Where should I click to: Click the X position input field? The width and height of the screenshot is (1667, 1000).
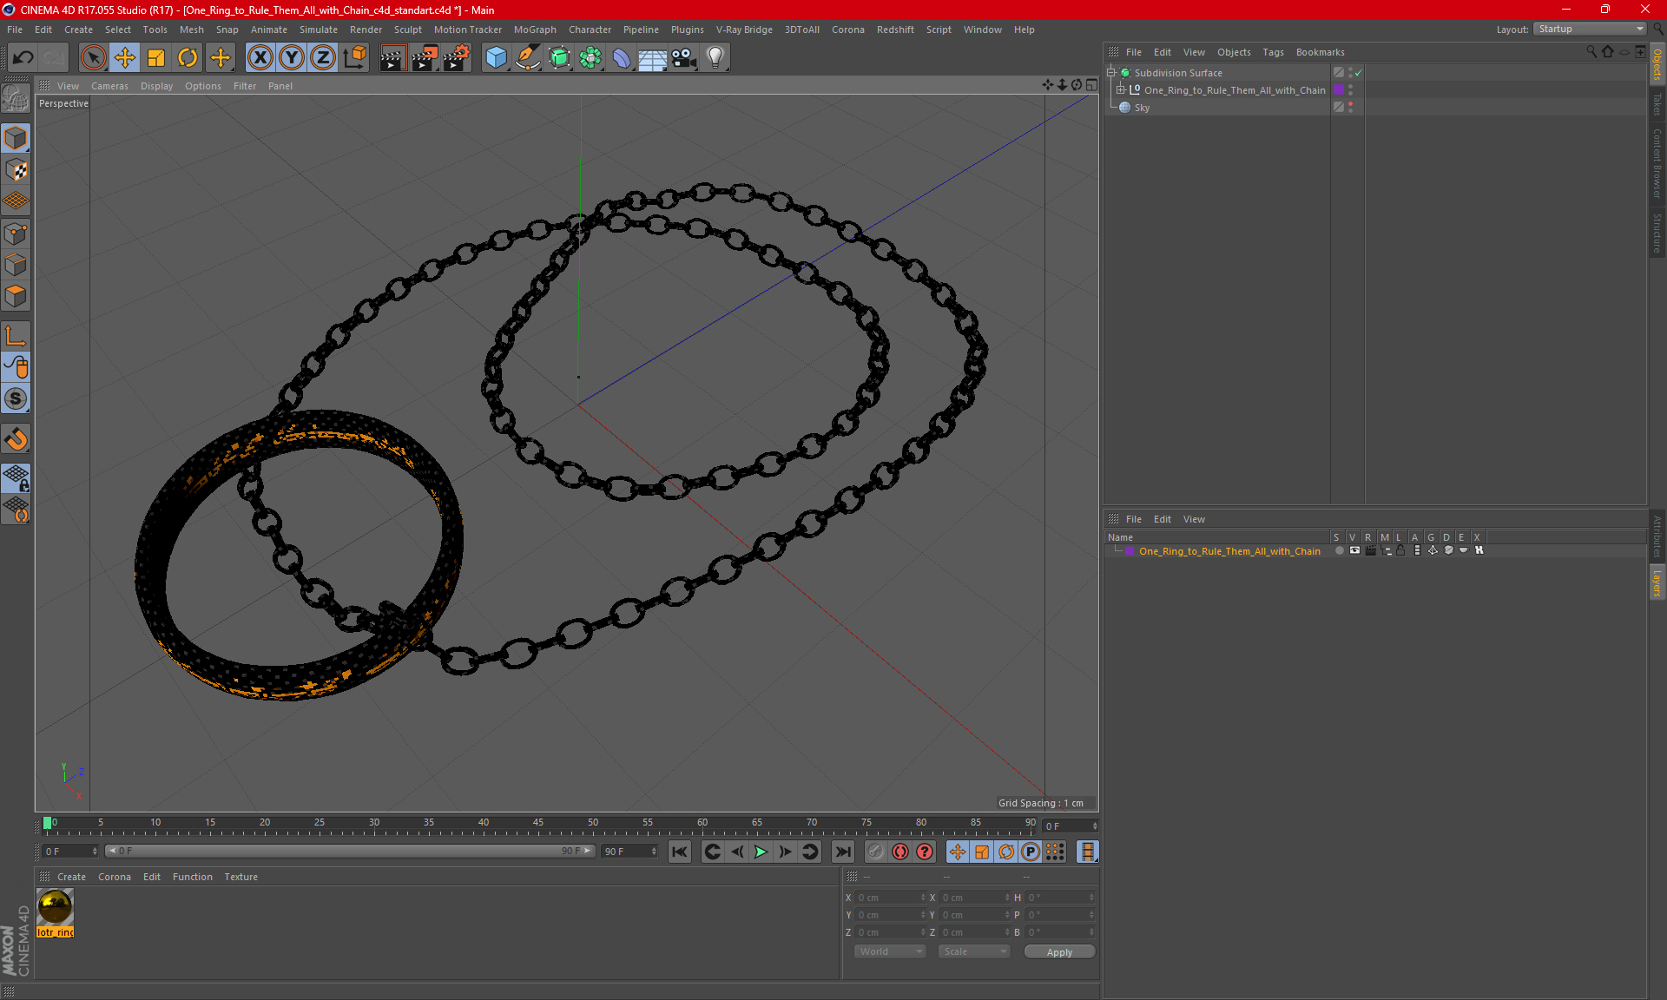pyautogui.click(x=889, y=898)
